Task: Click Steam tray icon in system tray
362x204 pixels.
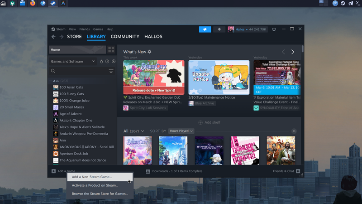Action: tap(343, 3)
